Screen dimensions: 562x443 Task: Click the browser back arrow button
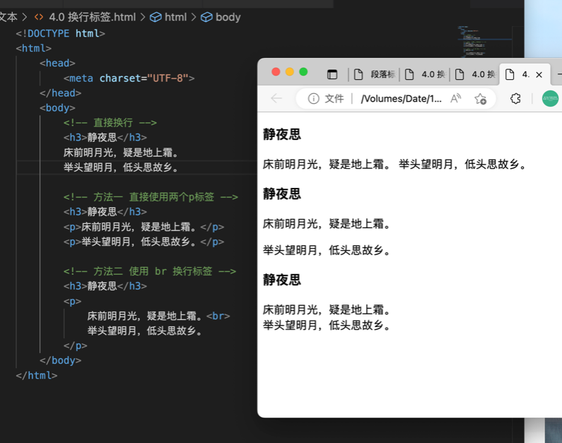[276, 99]
